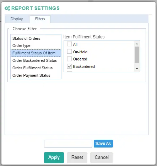Reset the report filters
This screenshot has width=157, height=166.
point(77,157)
